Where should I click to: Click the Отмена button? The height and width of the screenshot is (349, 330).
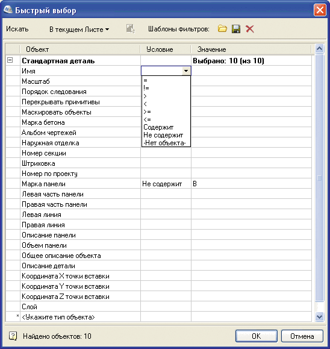point(302,336)
